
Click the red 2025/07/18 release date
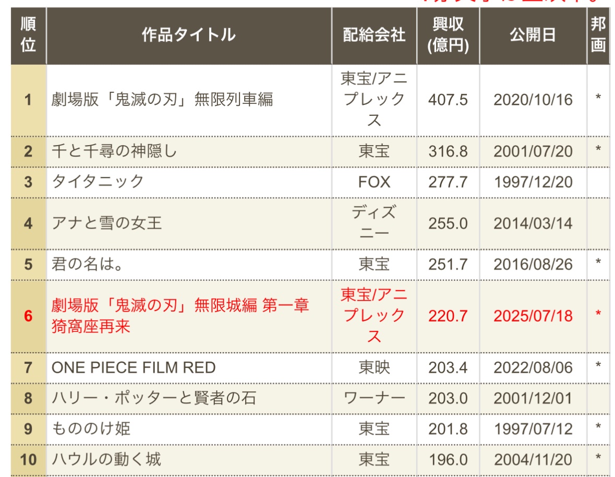pos(533,316)
